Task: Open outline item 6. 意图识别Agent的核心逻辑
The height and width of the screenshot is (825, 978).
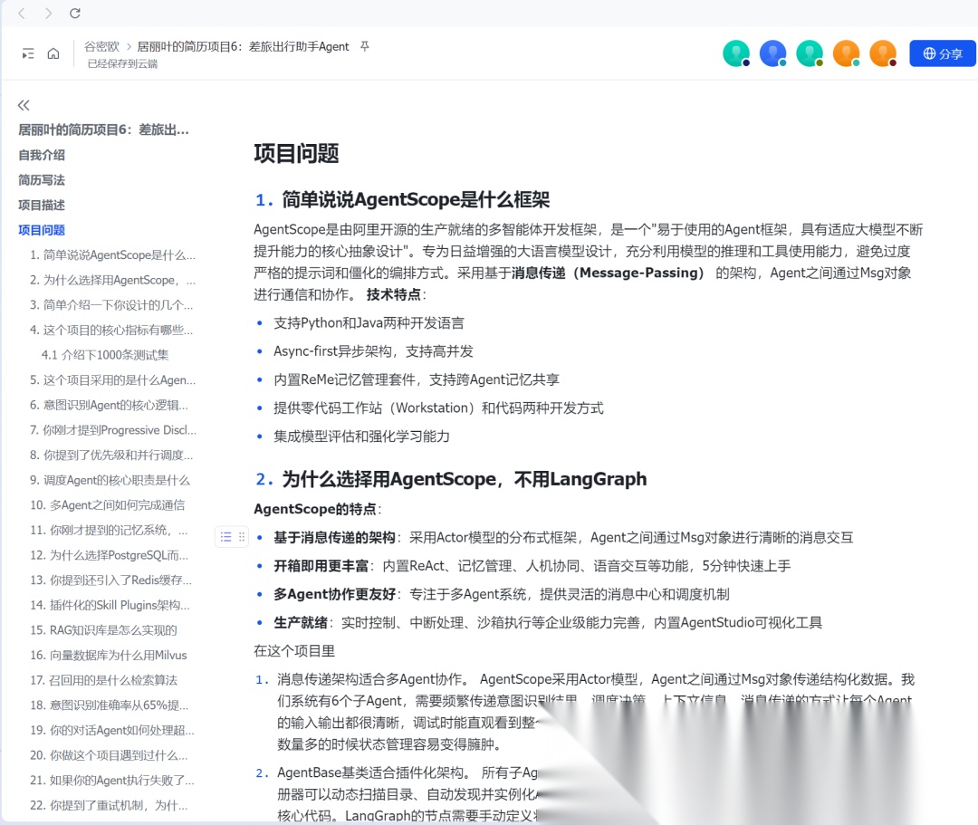Action: tap(110, 405)
